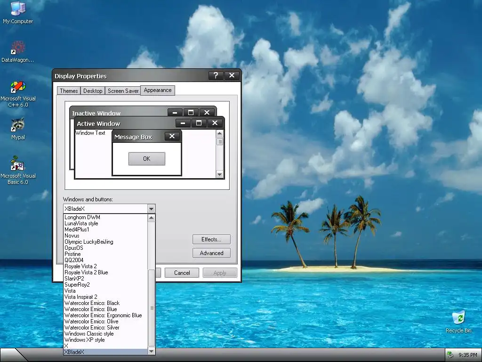This screenshot has width=482, height=362.
Task: Click the Advanced button
Action: 211,253
